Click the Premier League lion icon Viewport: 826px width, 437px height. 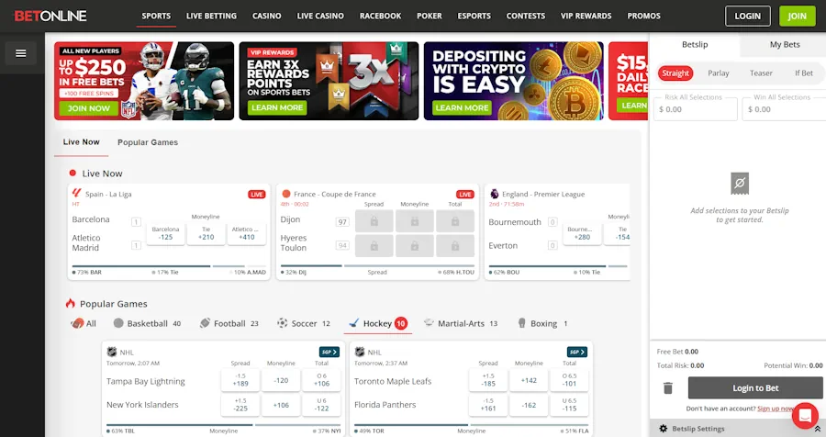click(494, 194)
